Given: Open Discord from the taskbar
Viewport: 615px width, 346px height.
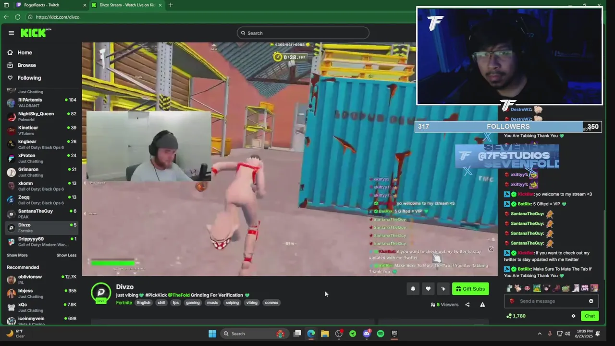Looking at the screenshot, I should coord(367,334).
